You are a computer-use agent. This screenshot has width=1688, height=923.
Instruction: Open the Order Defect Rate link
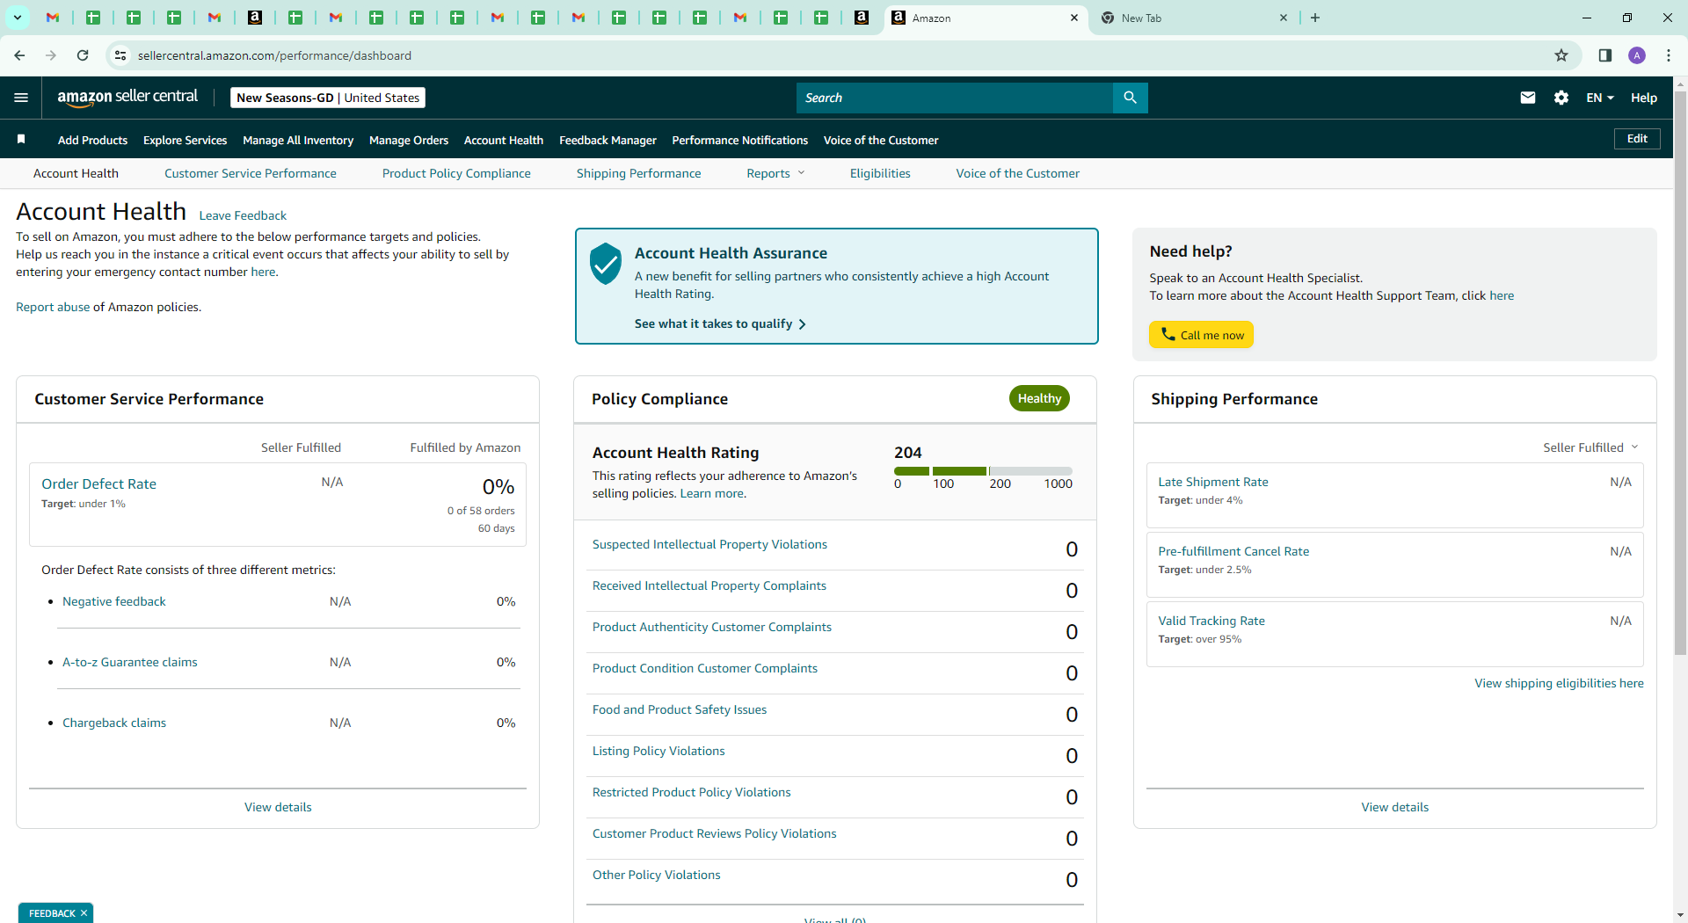pos(98,483)
